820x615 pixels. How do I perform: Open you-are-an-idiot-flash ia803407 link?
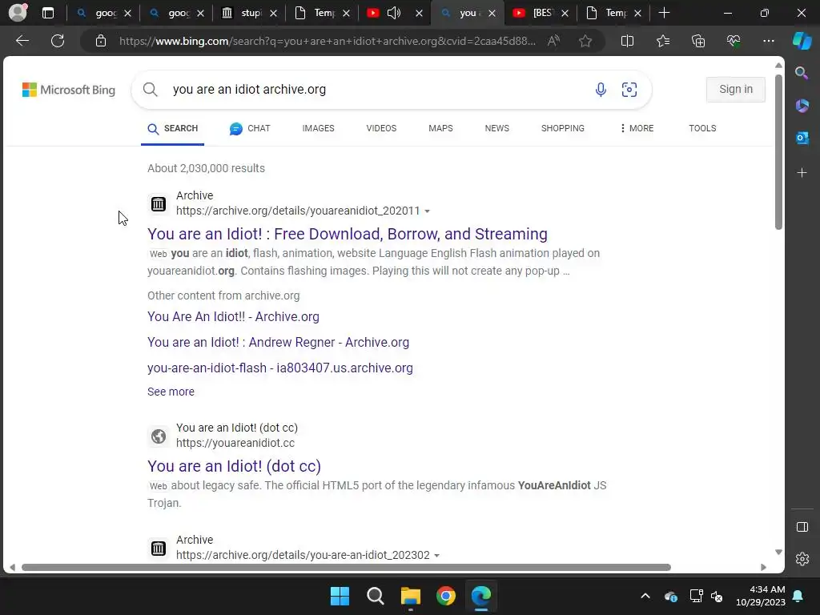(279, 368)
